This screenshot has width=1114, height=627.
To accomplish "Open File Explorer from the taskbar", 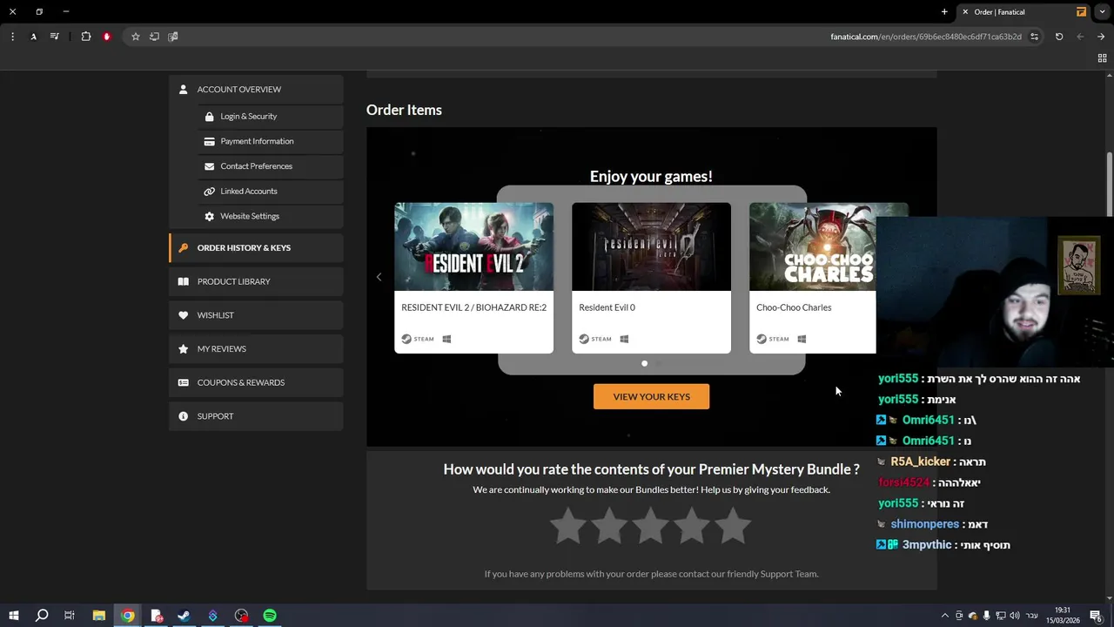I will click(98, 616).
